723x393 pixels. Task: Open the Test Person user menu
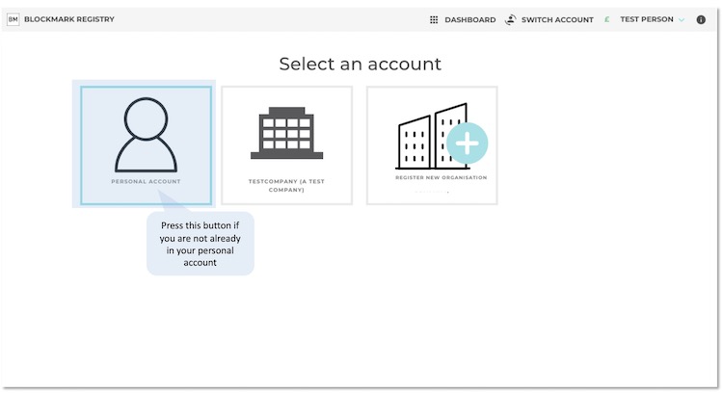pyautogui.click(x=646, y=19)
